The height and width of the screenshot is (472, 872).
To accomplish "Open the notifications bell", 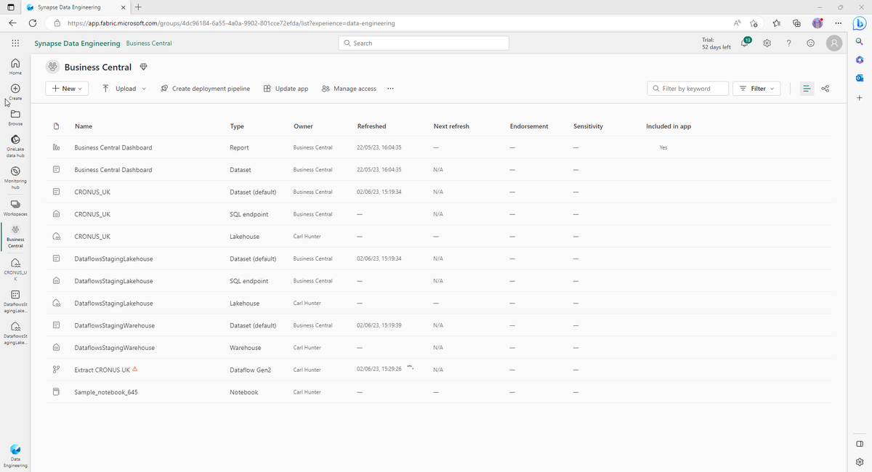I will coord(745,43).
